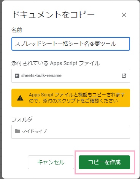Click the yellow warning triangle icon
The height and width of the screenshot is (179, 140).
pyautogui.click(x=20, y=98)
